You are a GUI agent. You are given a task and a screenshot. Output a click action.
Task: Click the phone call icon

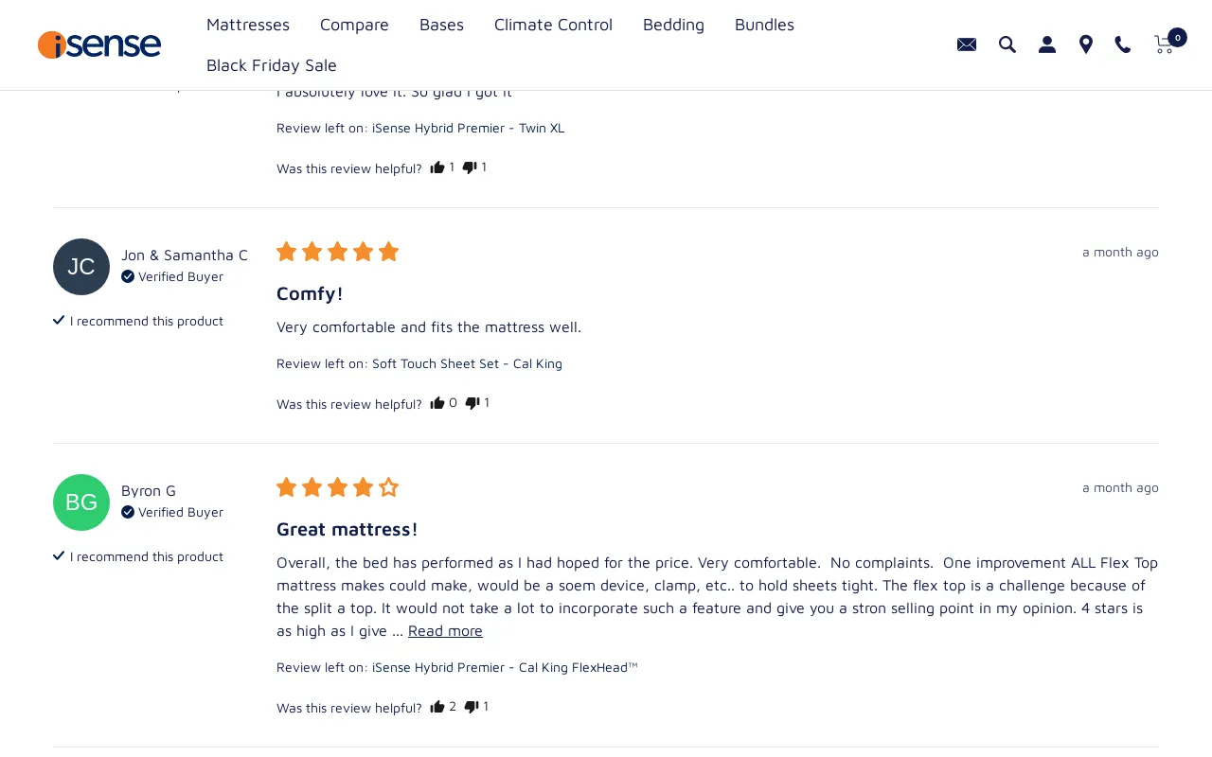click(x=1123, y=44)
